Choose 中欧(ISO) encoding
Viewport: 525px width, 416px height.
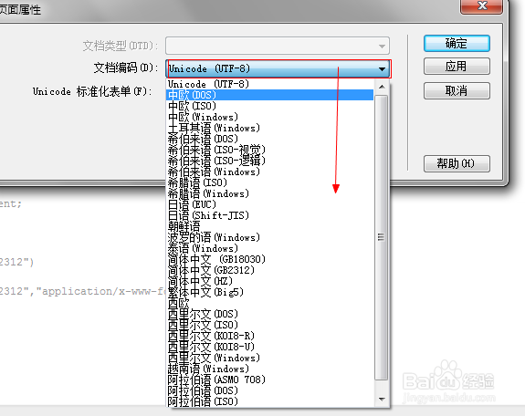point(270,106)
